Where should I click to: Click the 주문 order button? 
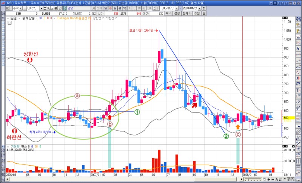tap(197, 13)
